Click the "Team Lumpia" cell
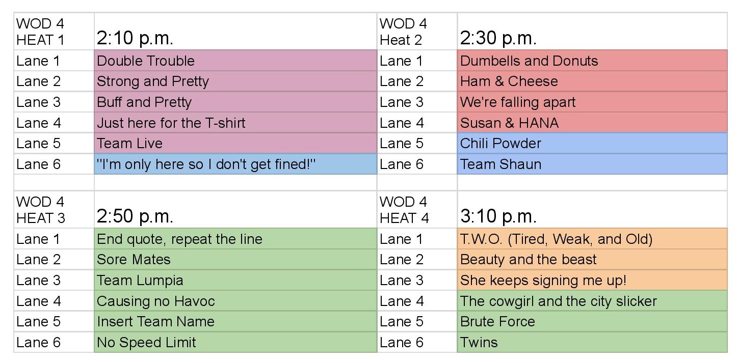738x363 pixels. tap(235, 280)
